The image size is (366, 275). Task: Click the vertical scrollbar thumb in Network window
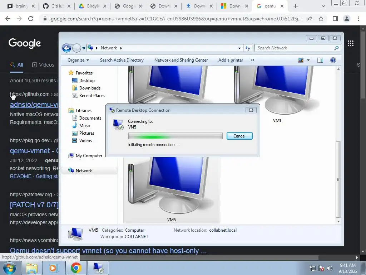coord(338,179)
